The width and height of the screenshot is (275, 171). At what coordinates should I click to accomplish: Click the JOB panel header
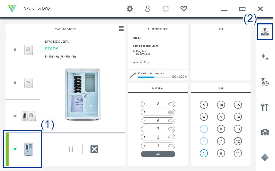pyautogui.click(x=221, y=29)
